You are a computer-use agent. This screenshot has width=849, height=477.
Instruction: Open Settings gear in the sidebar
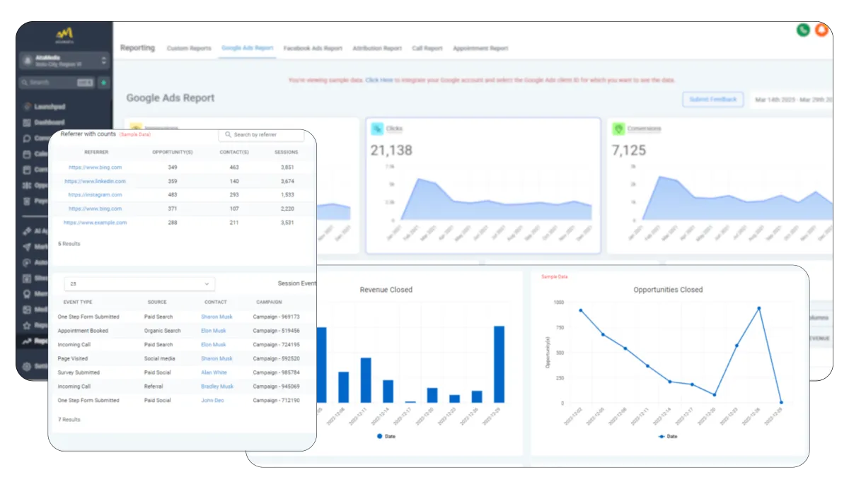point(26,366)
